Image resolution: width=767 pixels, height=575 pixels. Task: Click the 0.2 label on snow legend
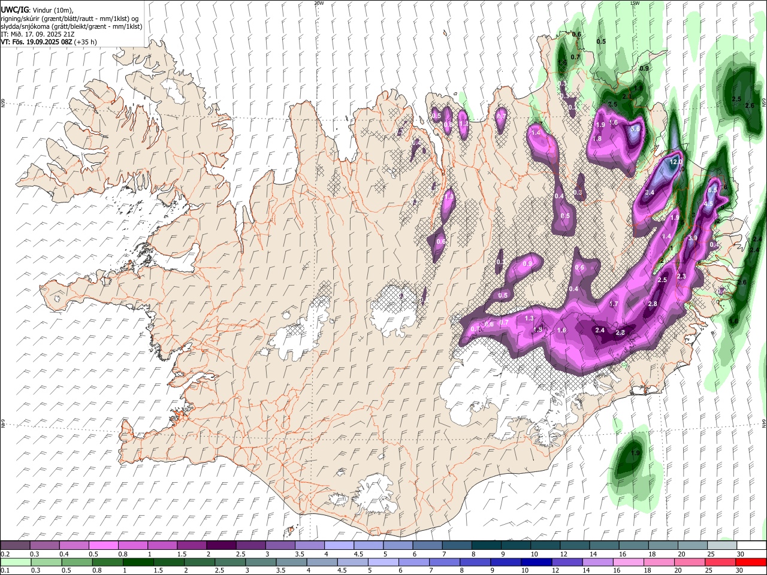(x=5, y=554)
